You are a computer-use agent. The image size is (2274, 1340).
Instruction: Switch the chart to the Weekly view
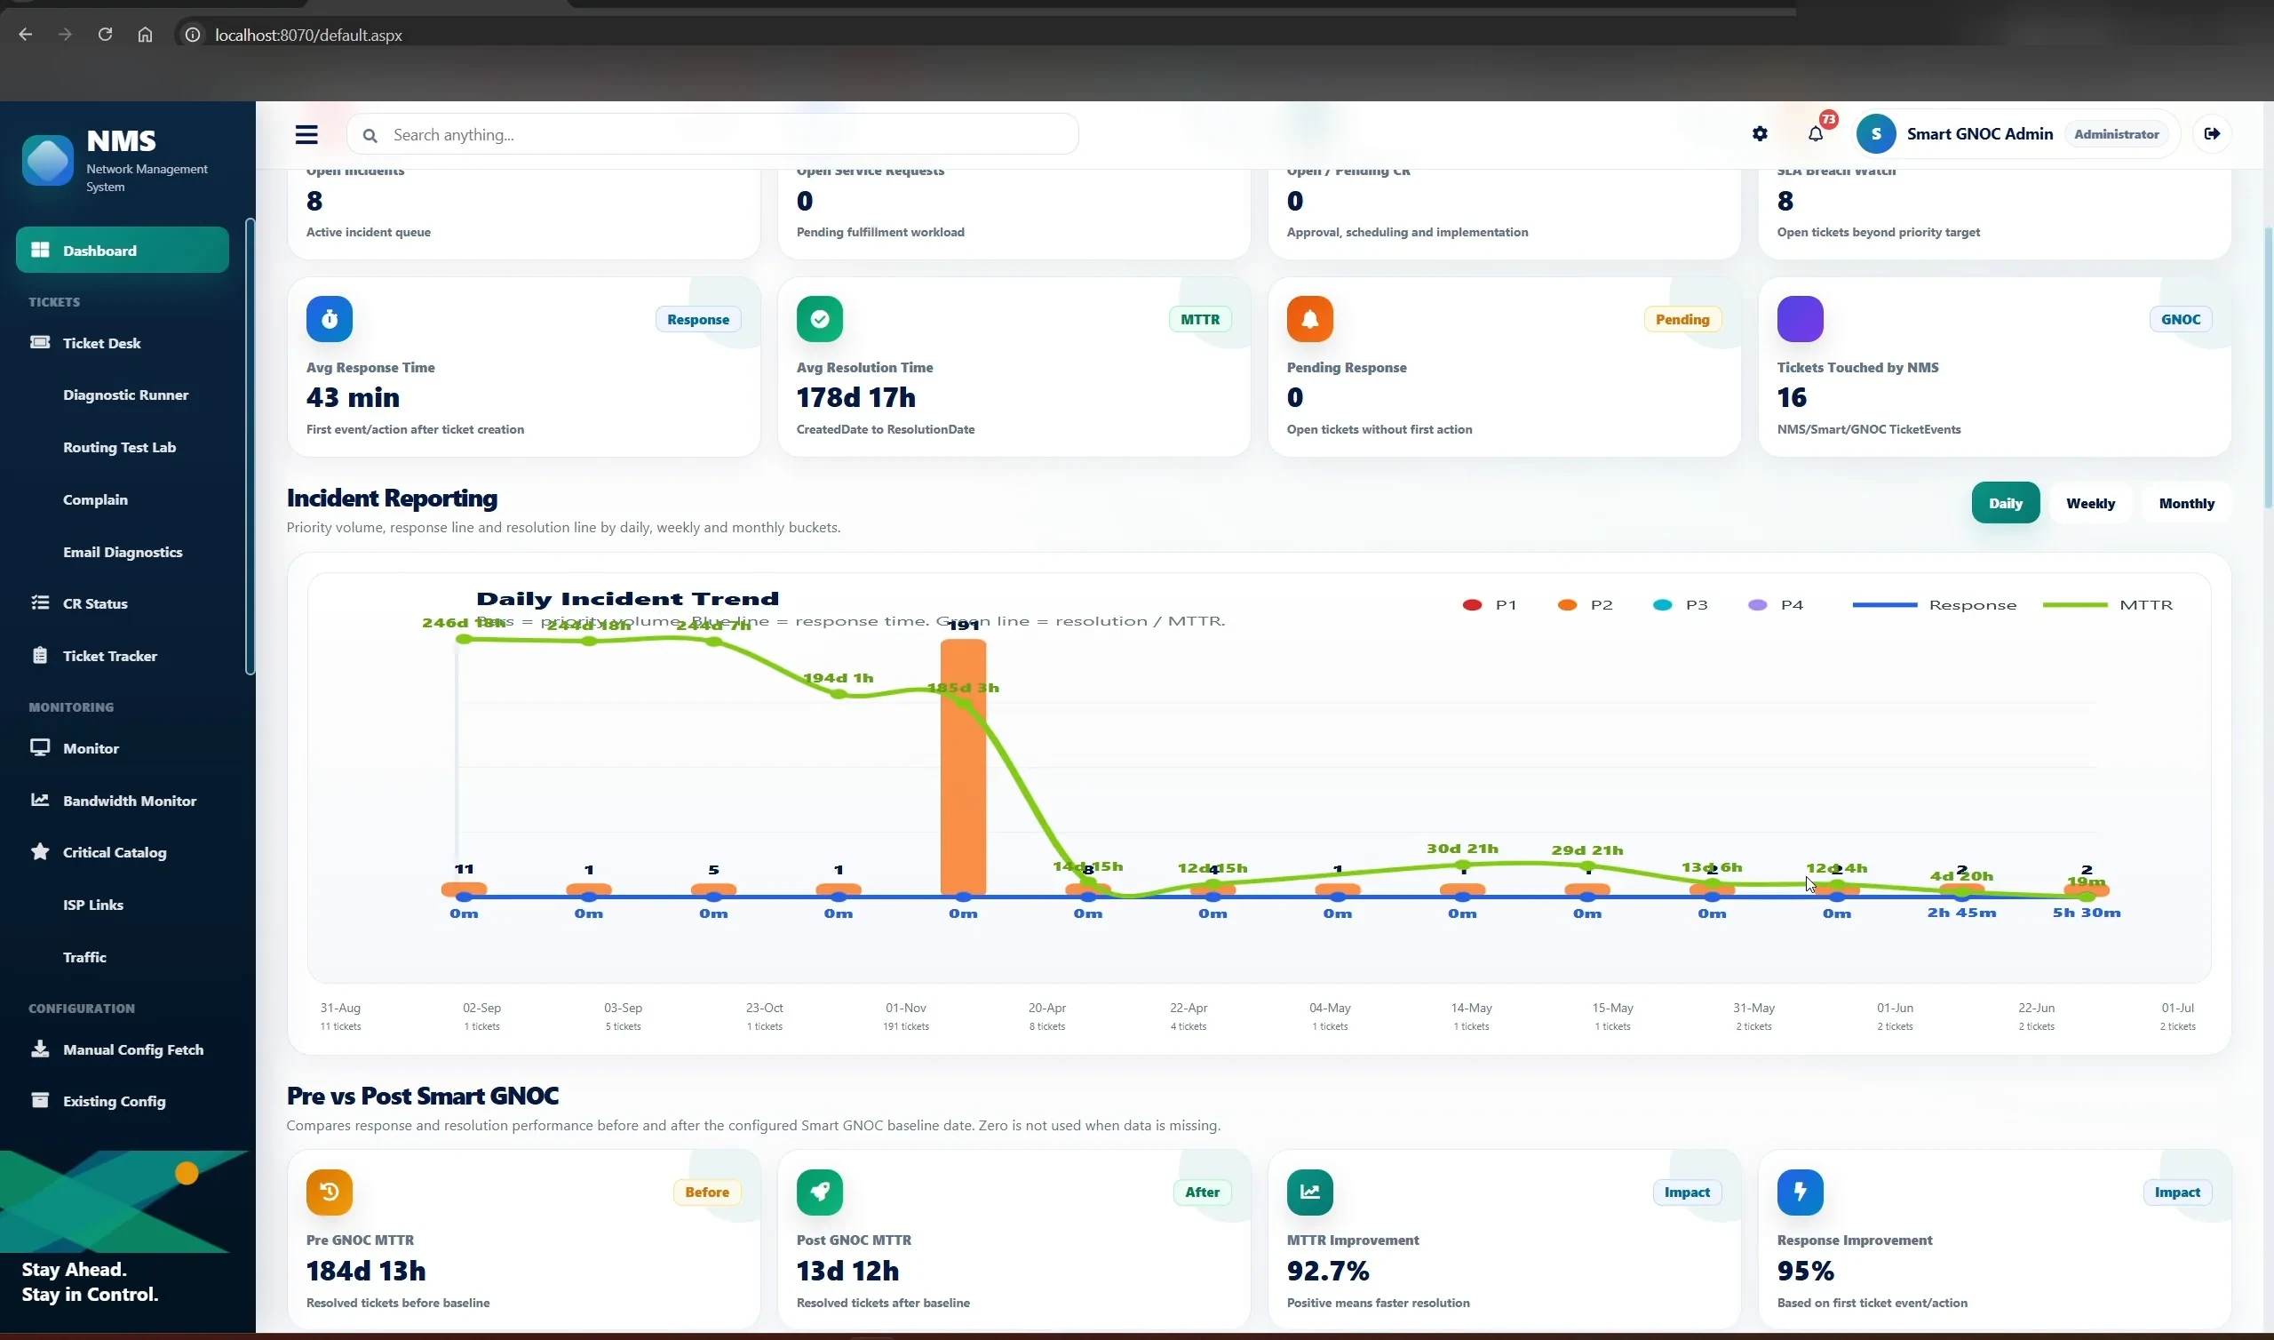coord(2090,503)
